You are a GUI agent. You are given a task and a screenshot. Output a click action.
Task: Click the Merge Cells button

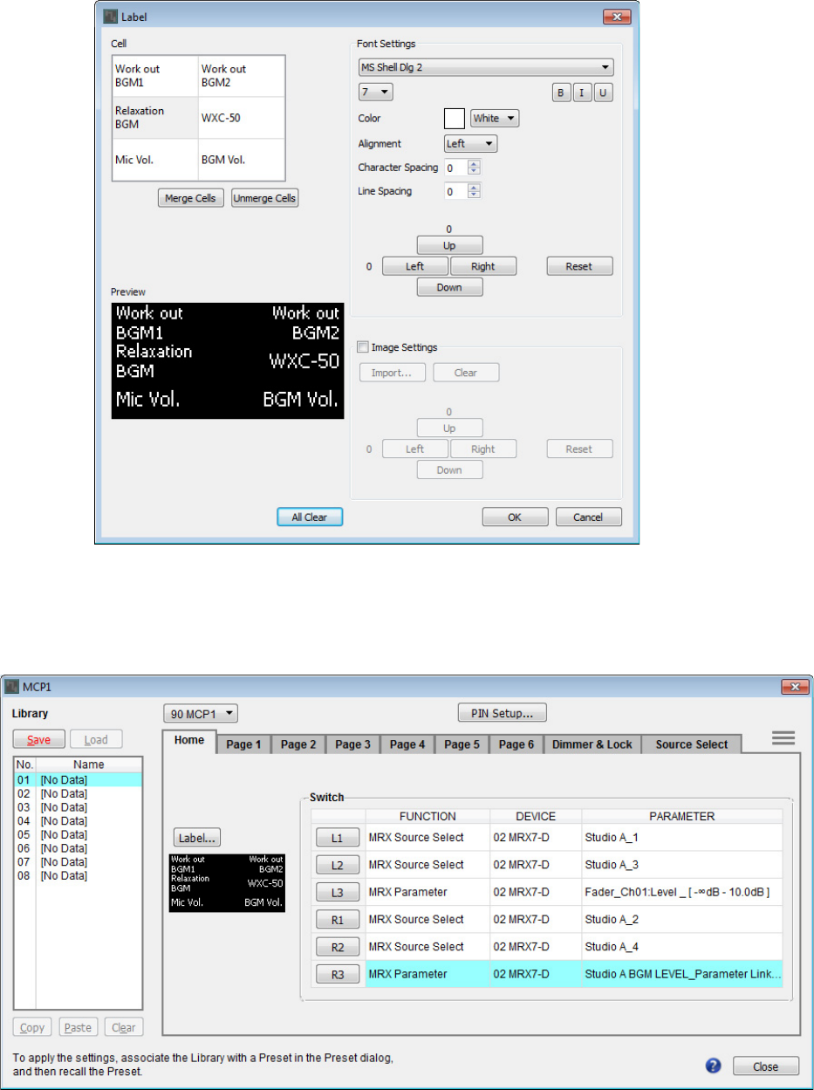coord(191,199)
